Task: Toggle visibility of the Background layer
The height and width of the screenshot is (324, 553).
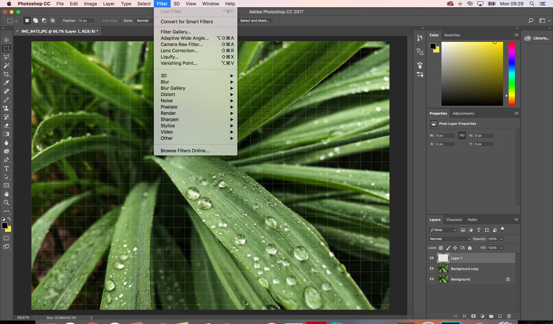Action: click(x=432, y=279)
